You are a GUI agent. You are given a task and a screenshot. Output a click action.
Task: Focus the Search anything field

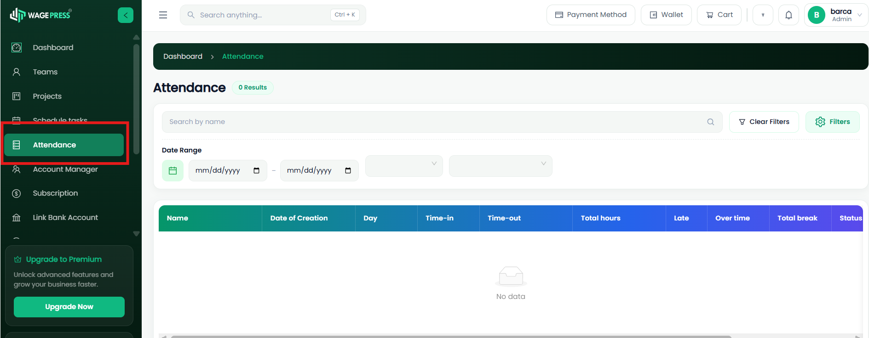pyautogui.click(x=273, y=15)
